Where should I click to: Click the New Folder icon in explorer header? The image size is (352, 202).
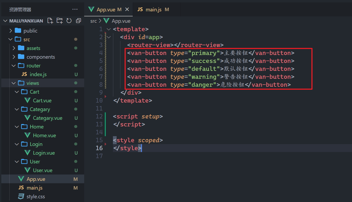click(60, 21)
